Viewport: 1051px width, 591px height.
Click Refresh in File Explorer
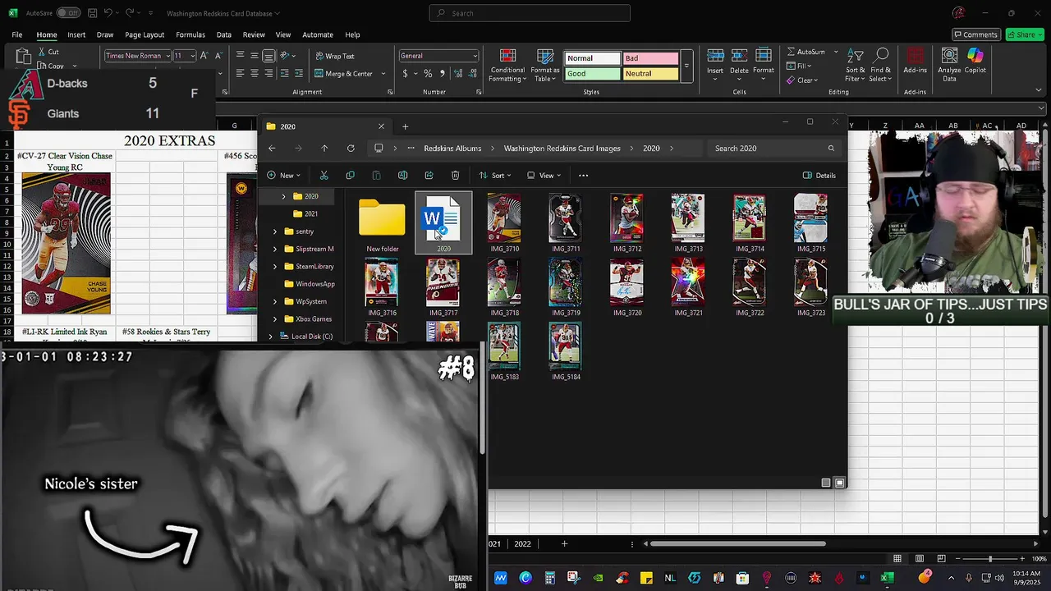(351, 149)
